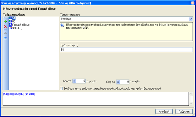
Task: Click the Τιμή σταθεράς input field
Action: coord(126,50)
